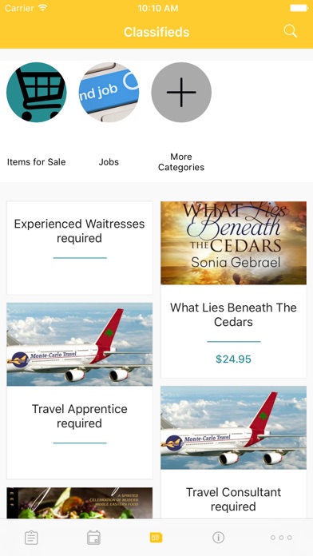Tap Travel Consultant airplane image
313x556 pixels.
[x=234, y=427]
